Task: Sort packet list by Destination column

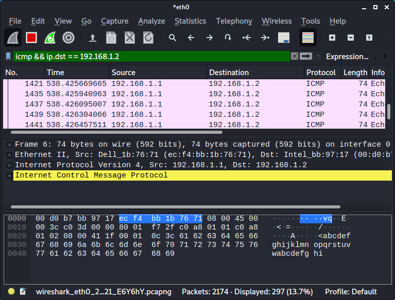Action: 255,73
